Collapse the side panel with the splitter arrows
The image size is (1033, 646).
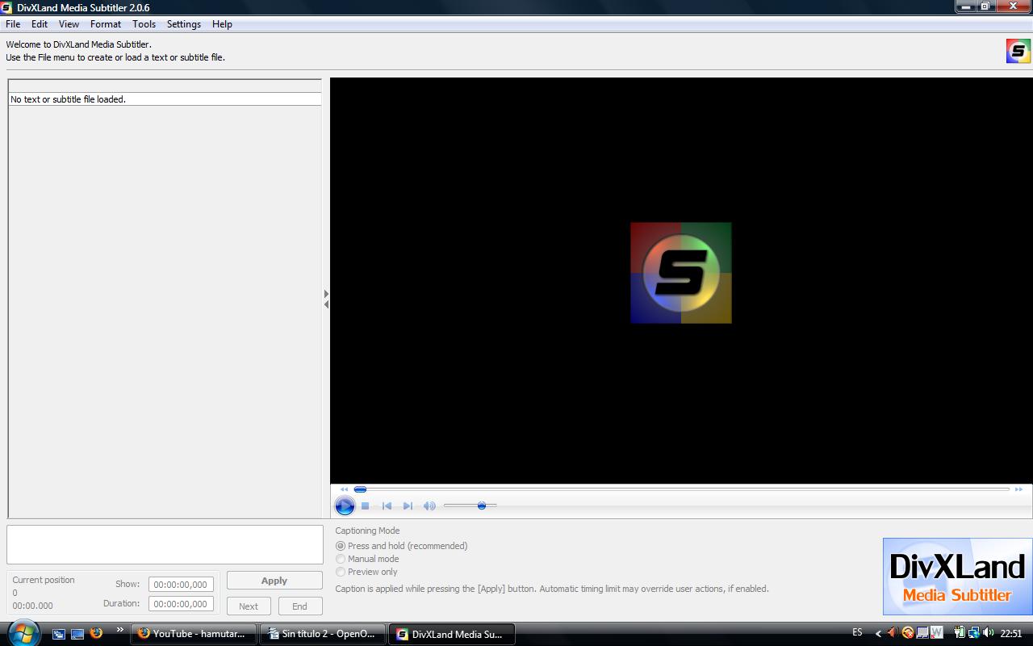[x=326, y=299]
